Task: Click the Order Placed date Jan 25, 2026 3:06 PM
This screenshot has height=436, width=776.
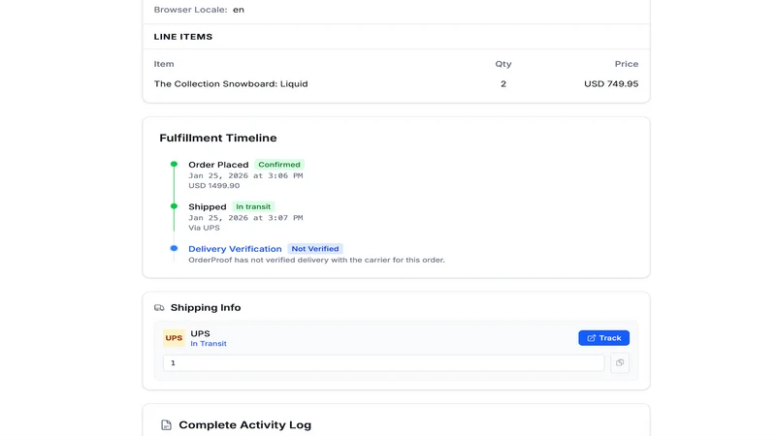Action: tap(245, 175)
